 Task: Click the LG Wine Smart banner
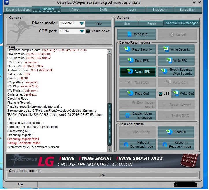click(x=103, y=161)
